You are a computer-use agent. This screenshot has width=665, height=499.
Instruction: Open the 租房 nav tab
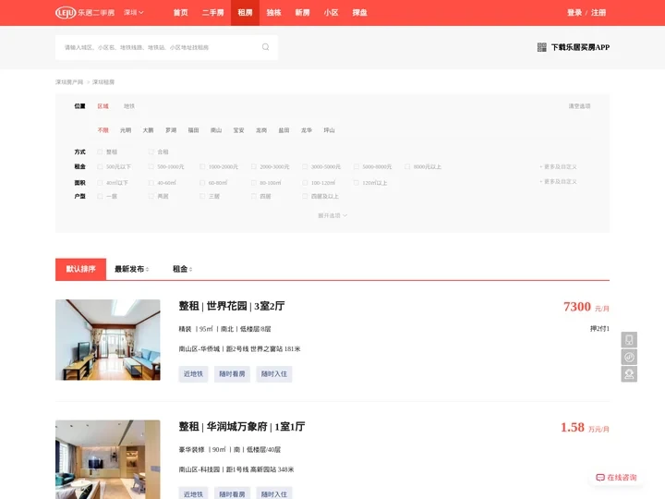(x=245, y=13)
